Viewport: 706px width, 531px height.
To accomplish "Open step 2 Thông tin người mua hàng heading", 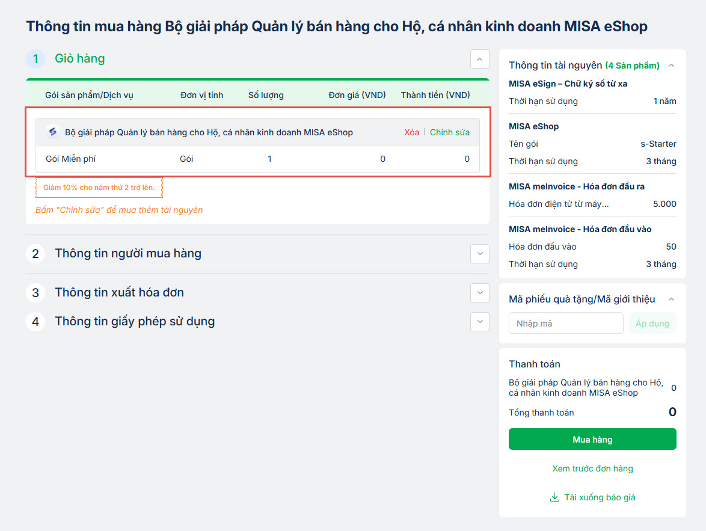I will click(x=128, y=254).
